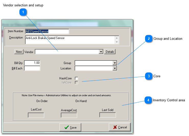The image size is (189, 136).
Task: Click the New vendor button
Action: click(x=19, y=52)
